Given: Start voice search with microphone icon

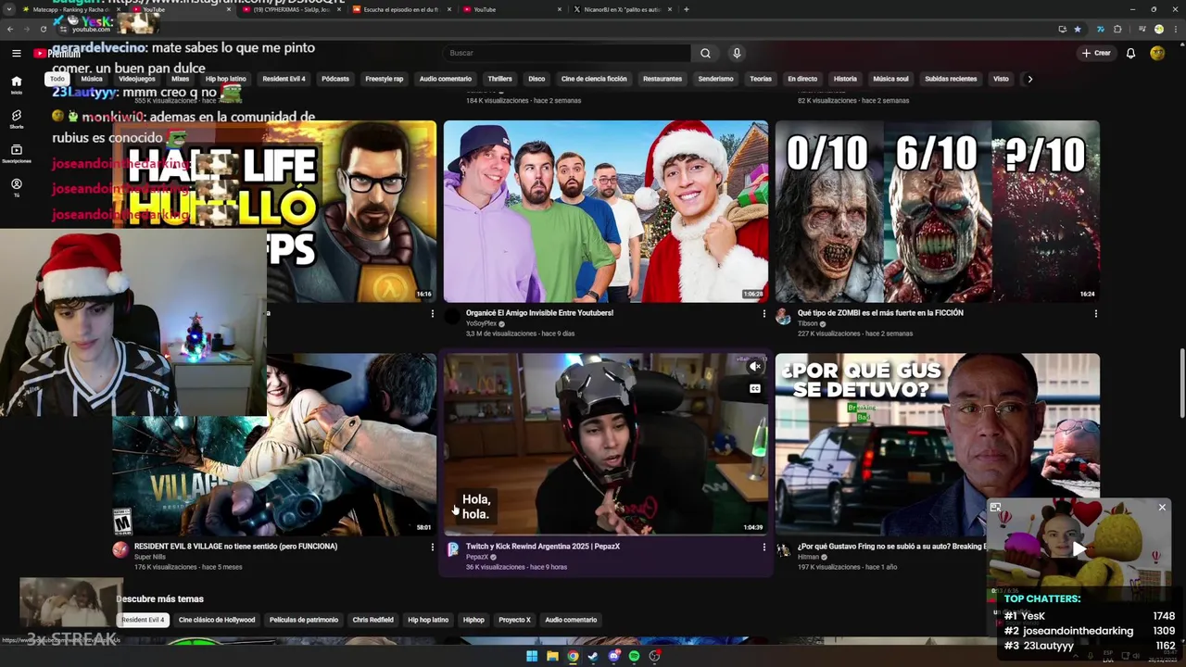Looking at the screenshot, I should (737, 53).
